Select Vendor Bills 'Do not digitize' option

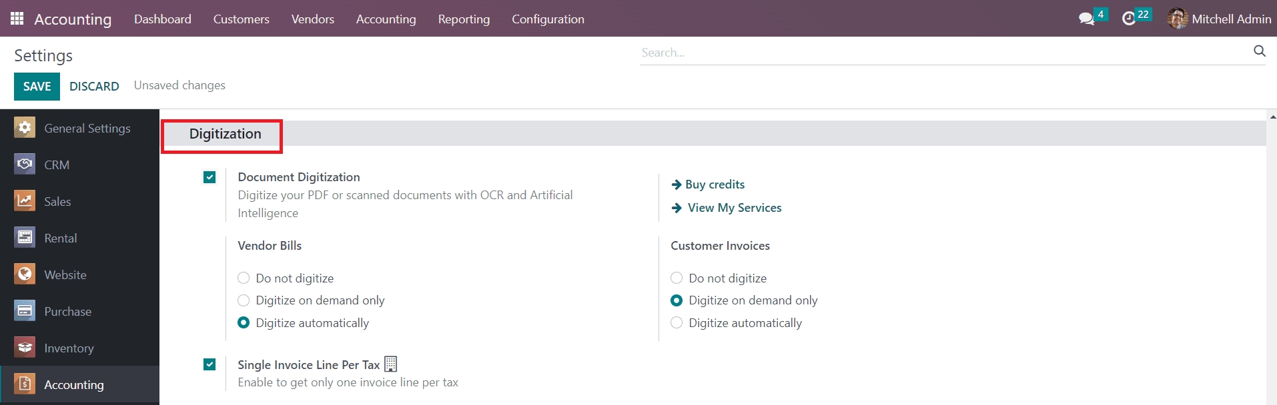pyautogui.click(x=244, y=278)
